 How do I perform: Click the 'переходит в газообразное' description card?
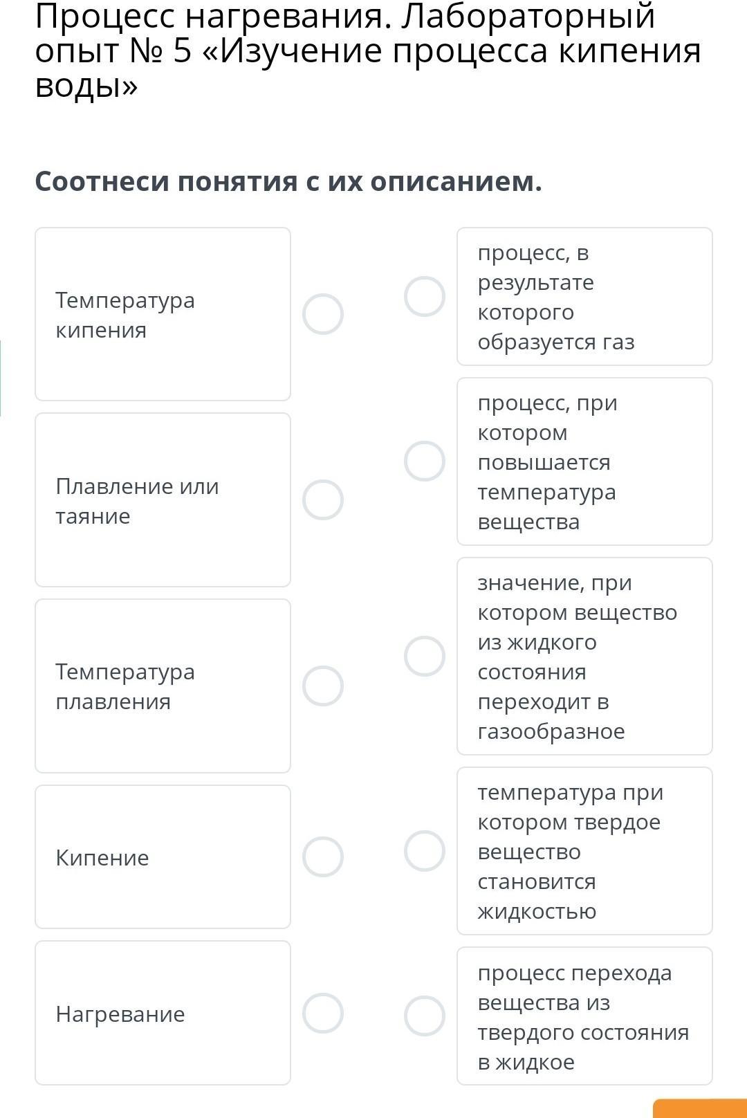point(584,656)
